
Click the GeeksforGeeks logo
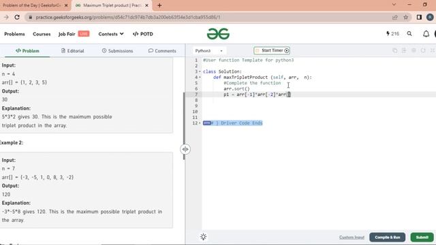[x=218, y=34]
